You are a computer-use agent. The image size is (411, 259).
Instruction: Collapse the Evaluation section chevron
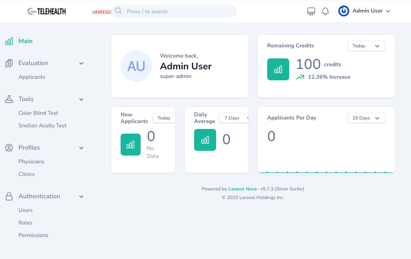[x=81, y=63]
